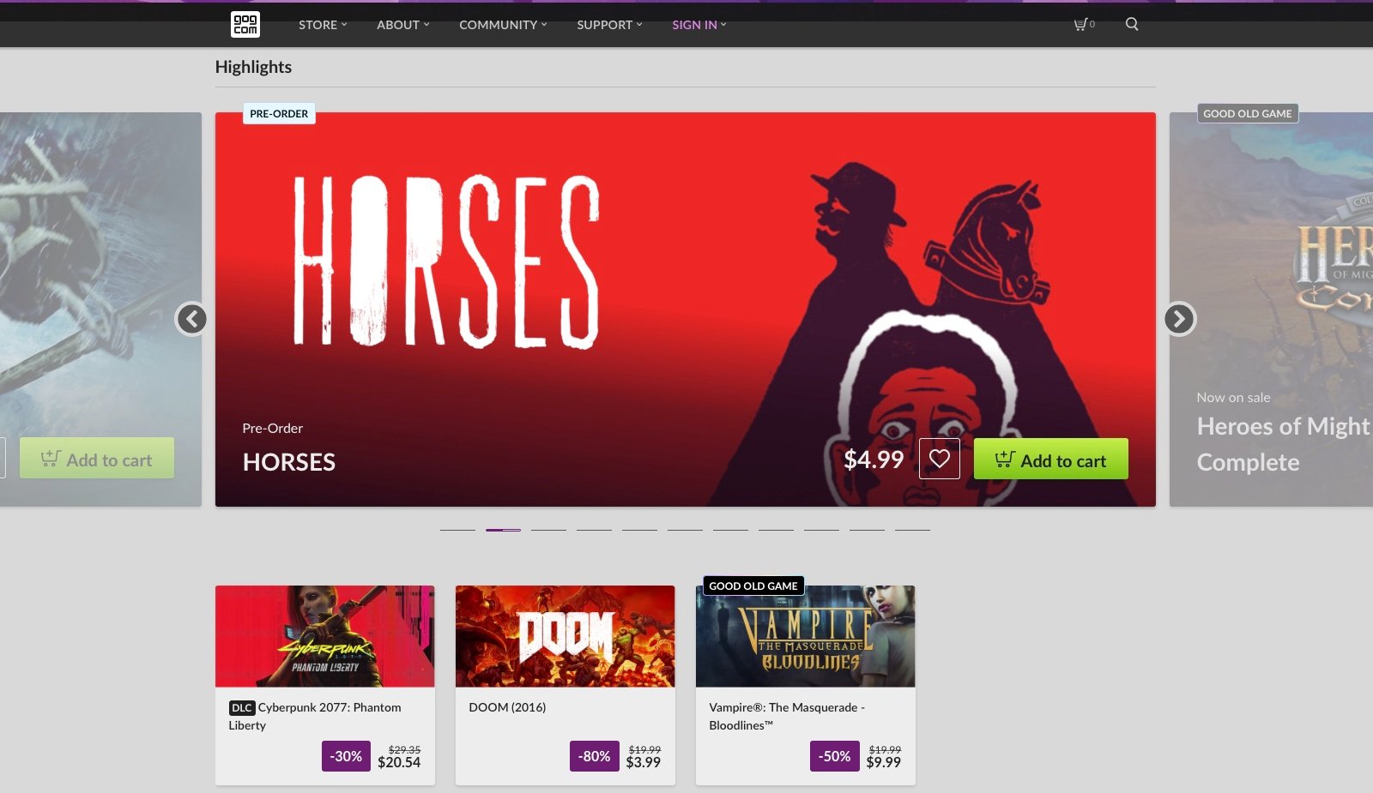The image size is (1373, 793).
Task: Select the first carousel slide indicator
Action: pos(457,530)
